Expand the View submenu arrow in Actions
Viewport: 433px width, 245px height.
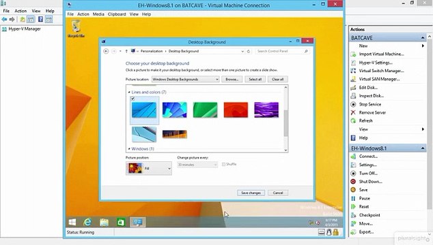pyautogui.click(x=423, y=129)
